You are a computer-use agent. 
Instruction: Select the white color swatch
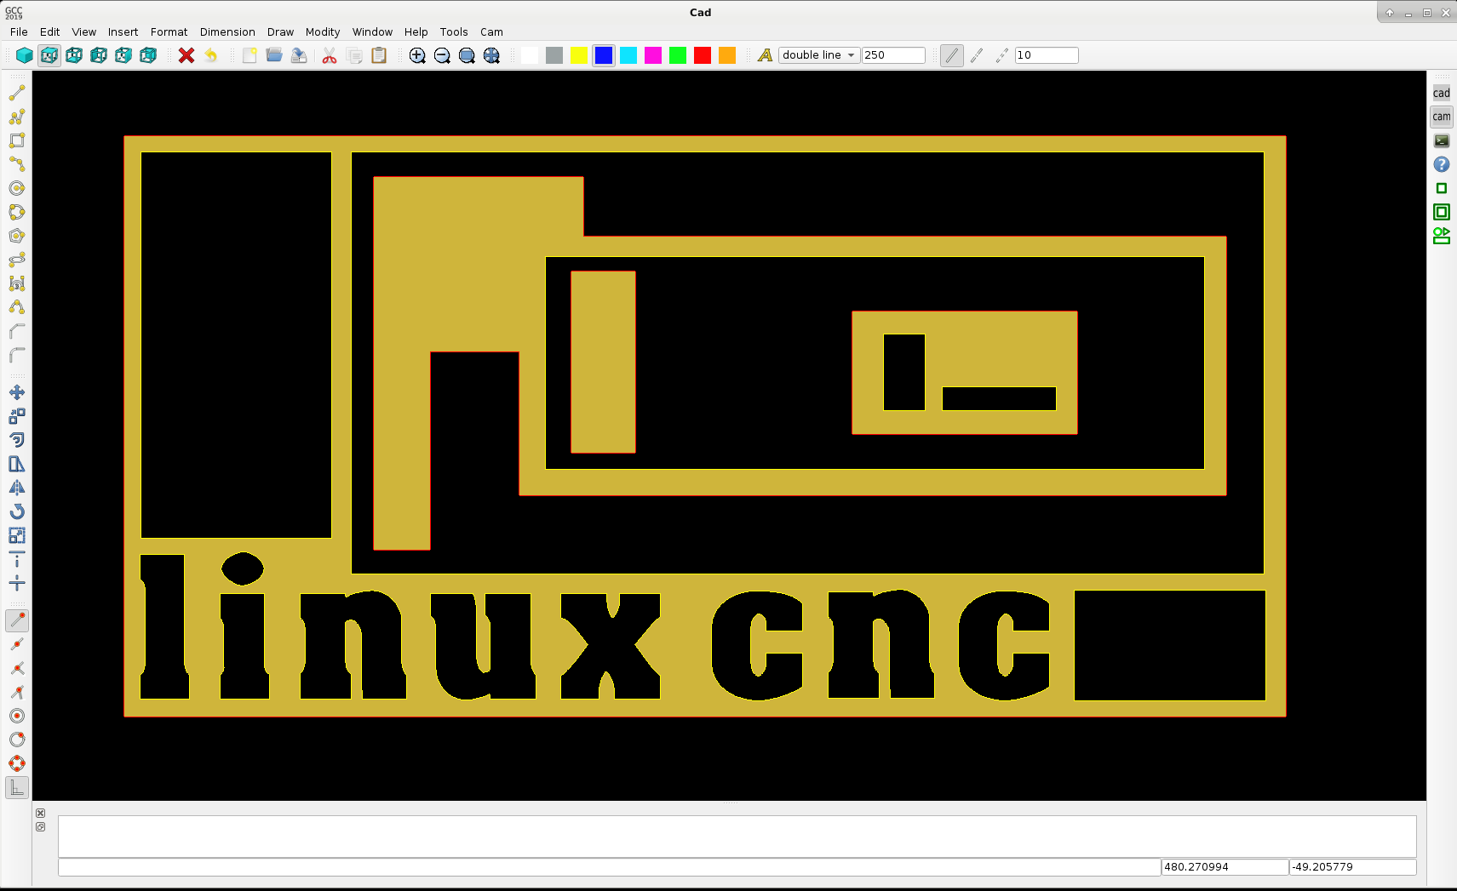click(x=530, y=55)
